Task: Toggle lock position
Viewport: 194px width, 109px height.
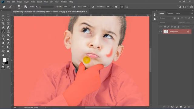Action: [172, 27]
